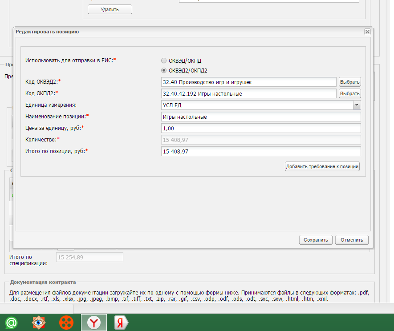Switch to Yandex Browser in taskbar
Viewport: 394px width, 331px height.
click(x=94, y=323)
